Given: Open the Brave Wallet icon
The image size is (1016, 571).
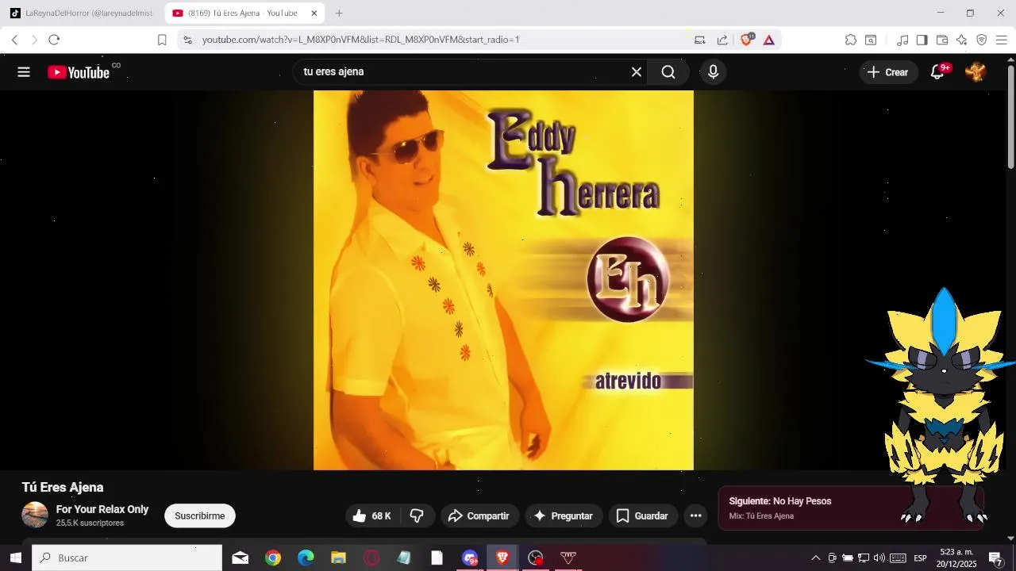Looking at the screenshot, I should point(942,40).
